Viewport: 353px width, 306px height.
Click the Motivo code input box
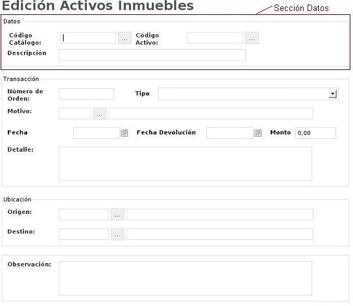click(75, 113)
